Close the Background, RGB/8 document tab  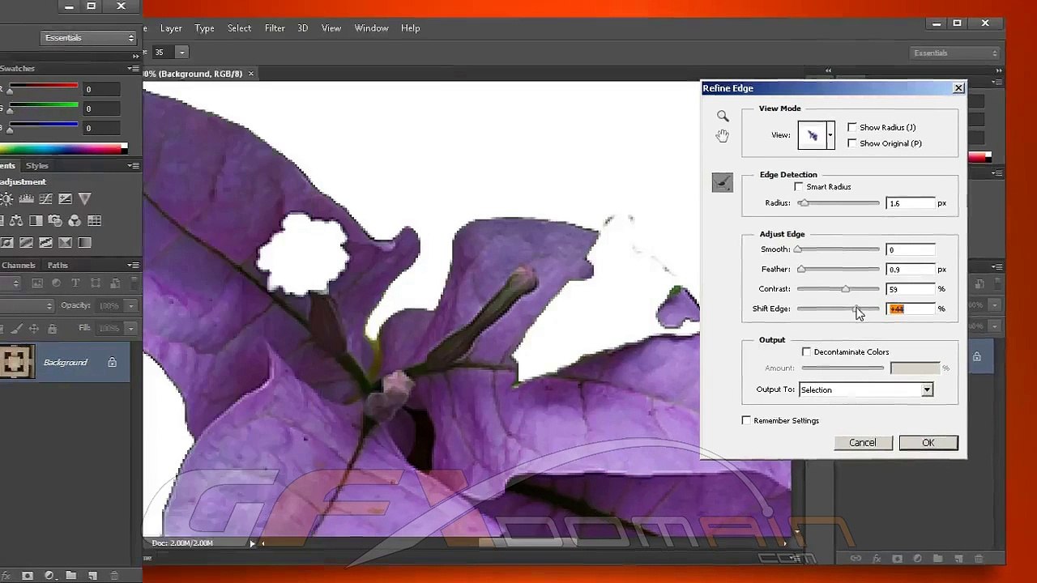click(250, 74)
